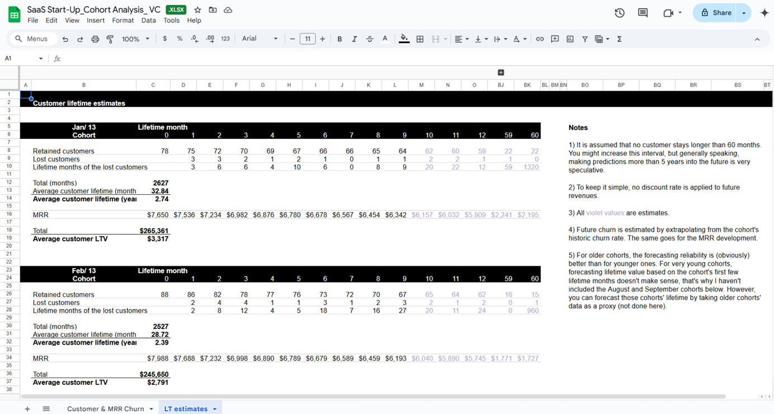Toggle bold formatting
Image resolution: width=774 pixels, height=414 pixels.
tap(339, 39)
